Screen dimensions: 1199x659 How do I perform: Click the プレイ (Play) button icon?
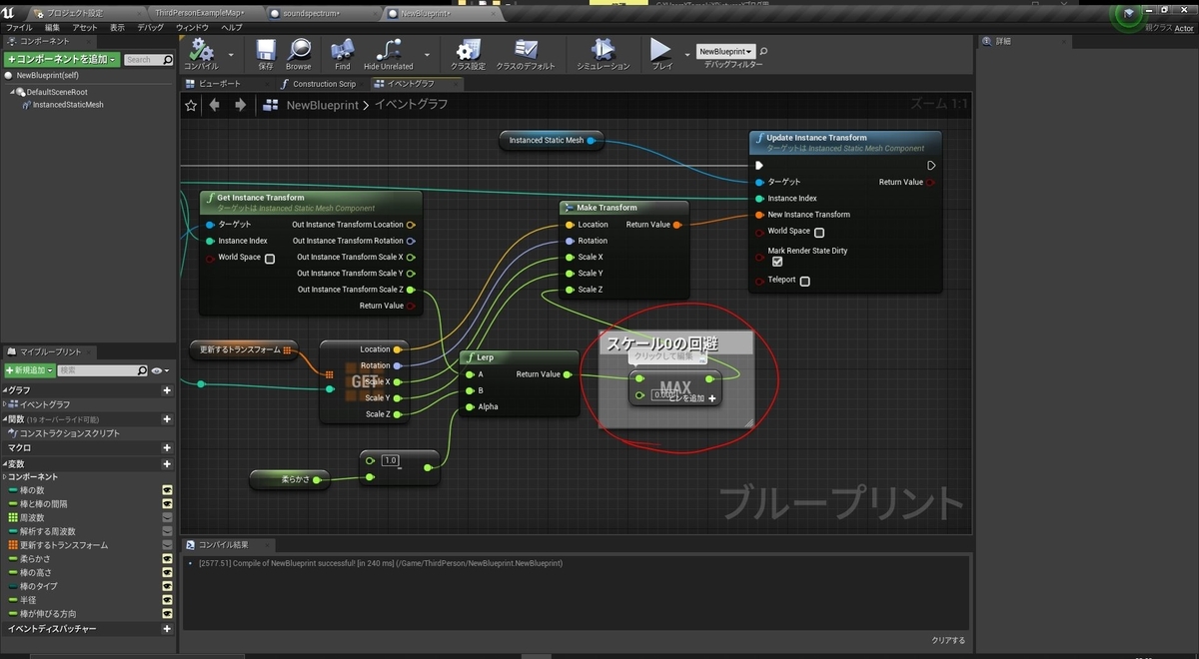pyautogui.click(x=660, y=50)
